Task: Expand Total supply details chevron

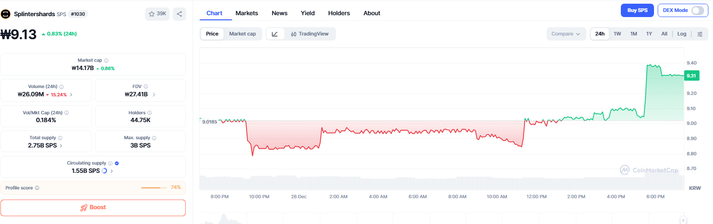Action: (x=61, y=145)
